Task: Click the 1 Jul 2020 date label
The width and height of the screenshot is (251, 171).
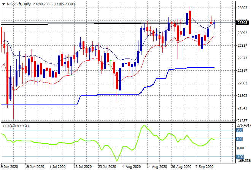Action: (x=57, y=167)
